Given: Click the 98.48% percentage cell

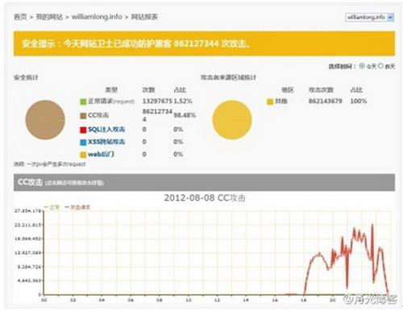Looking at the screenshot, I should (185, 115).
